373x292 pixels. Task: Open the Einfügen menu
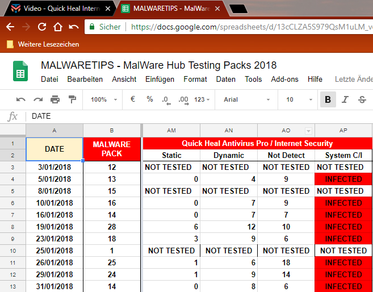point(160,79)
